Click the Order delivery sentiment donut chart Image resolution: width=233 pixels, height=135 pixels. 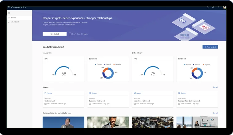(197, 73)
